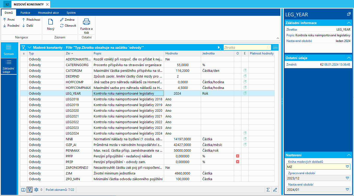Click the sum (Σ) icon in status bar
The image size is (354, 196).
coord(268,190)
